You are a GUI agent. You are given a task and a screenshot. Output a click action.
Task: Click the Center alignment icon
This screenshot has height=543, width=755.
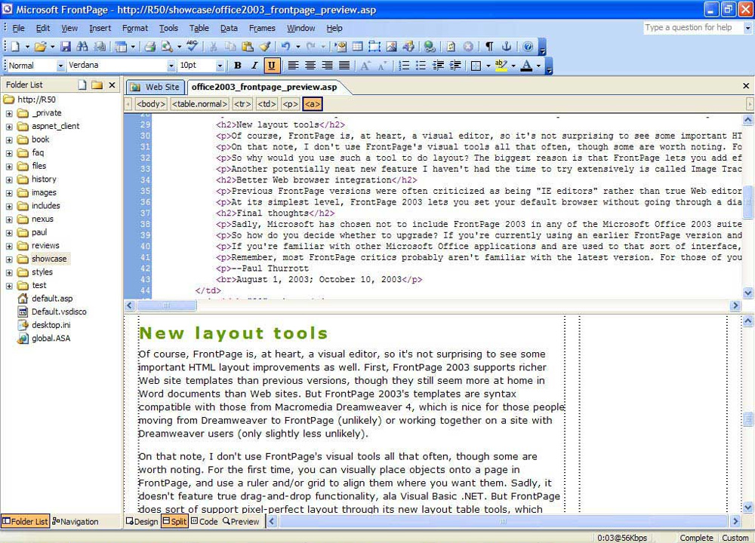[310, 66]
